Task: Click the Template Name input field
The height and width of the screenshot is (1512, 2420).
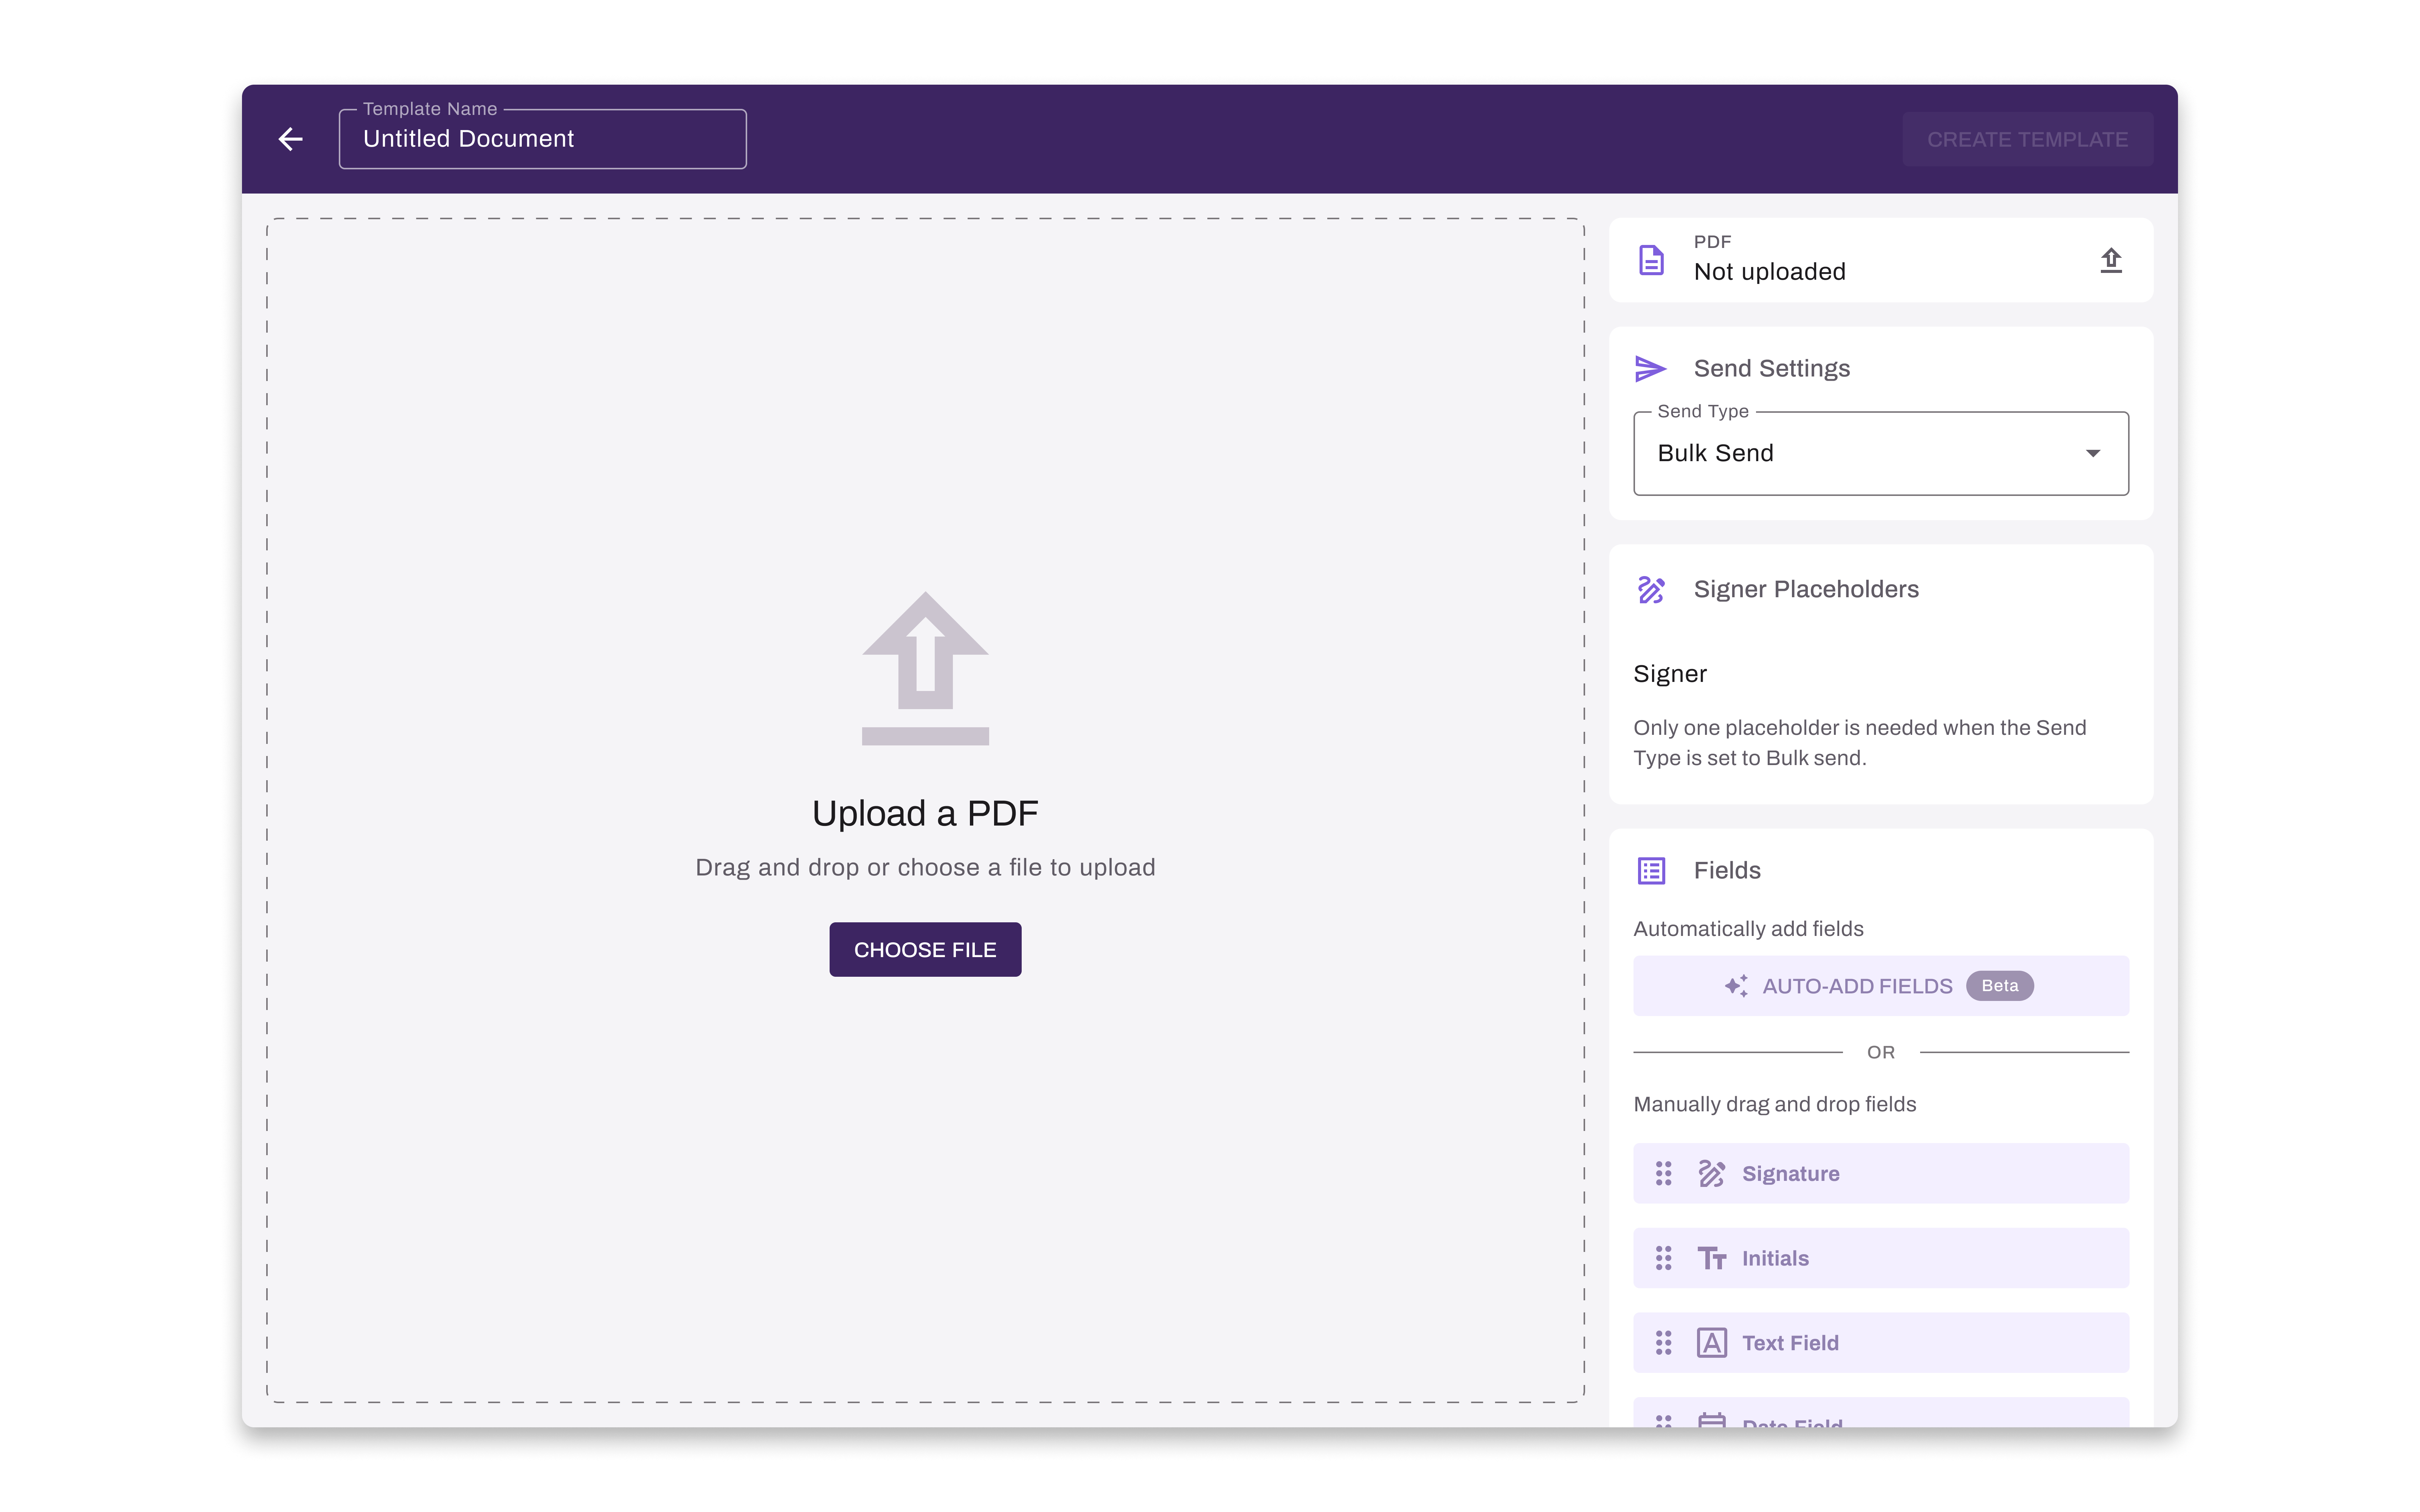Action: point(542,139)
